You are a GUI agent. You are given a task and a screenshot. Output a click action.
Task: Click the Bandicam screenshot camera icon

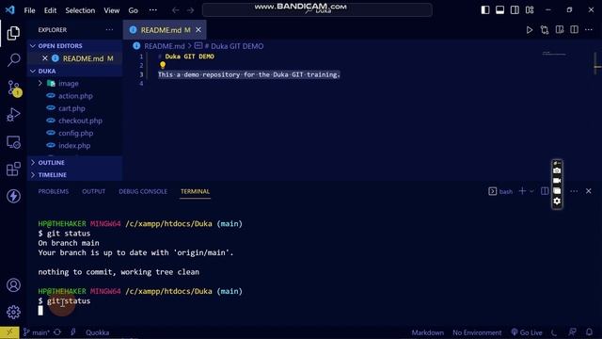pyautogui.click(x=557, y=170)
